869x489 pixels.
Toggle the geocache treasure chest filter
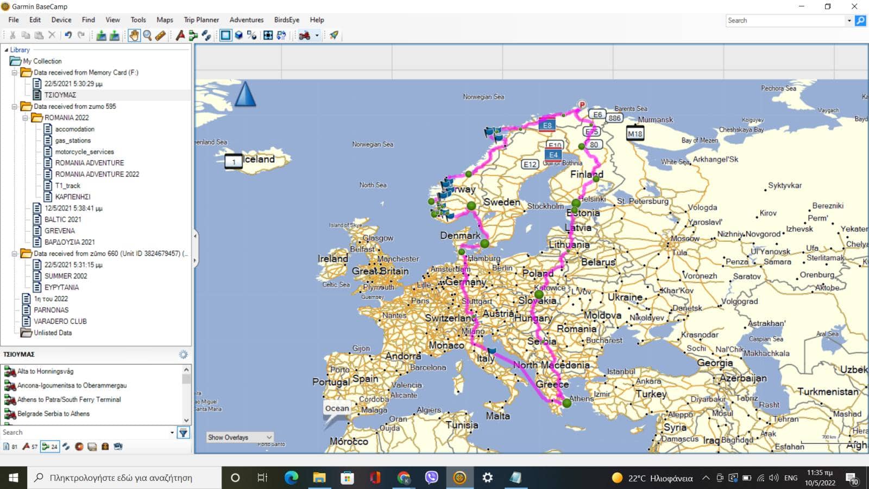pyautogui.click(x=105, y=447)
